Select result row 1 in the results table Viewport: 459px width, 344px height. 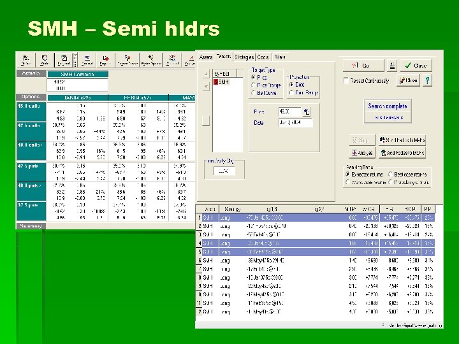pyautogui.click(x=316, y=218)
